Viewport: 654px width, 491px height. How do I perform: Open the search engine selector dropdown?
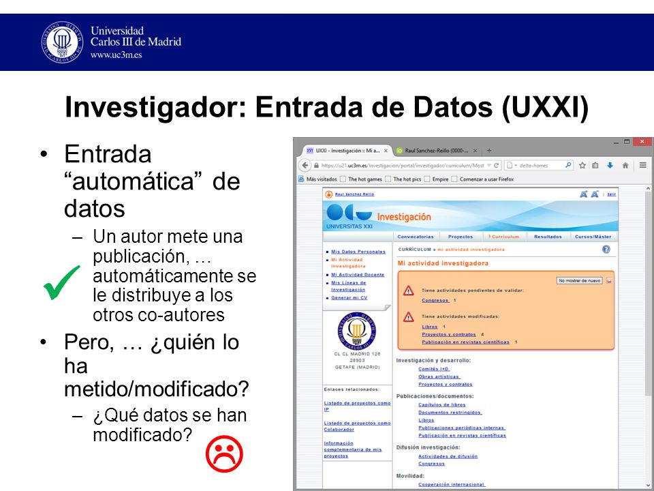pos(511,165)
